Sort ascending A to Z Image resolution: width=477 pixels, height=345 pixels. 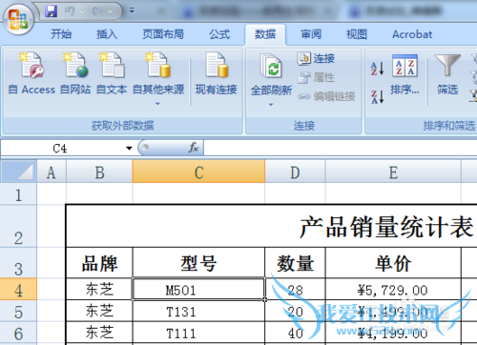377,69
